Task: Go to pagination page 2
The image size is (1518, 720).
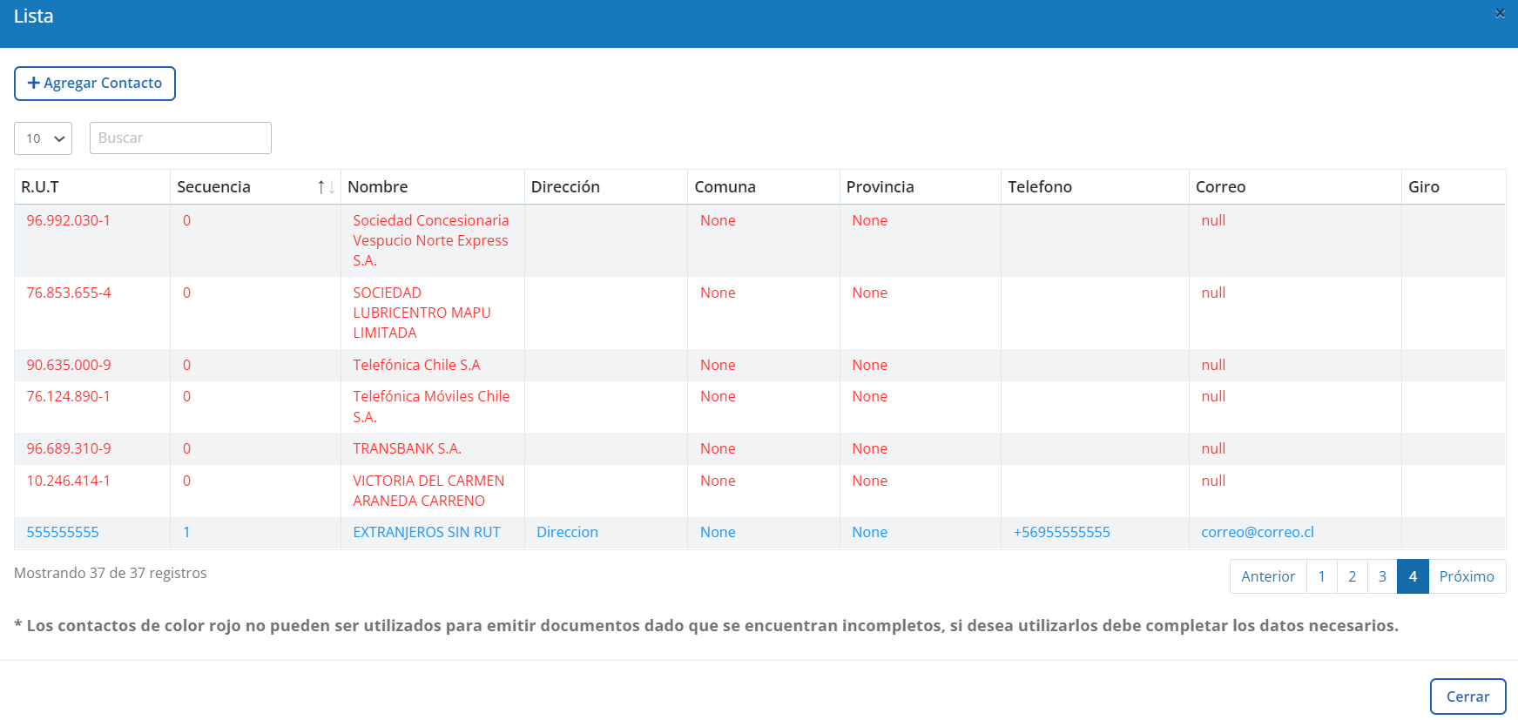Action: [1352, 576]
